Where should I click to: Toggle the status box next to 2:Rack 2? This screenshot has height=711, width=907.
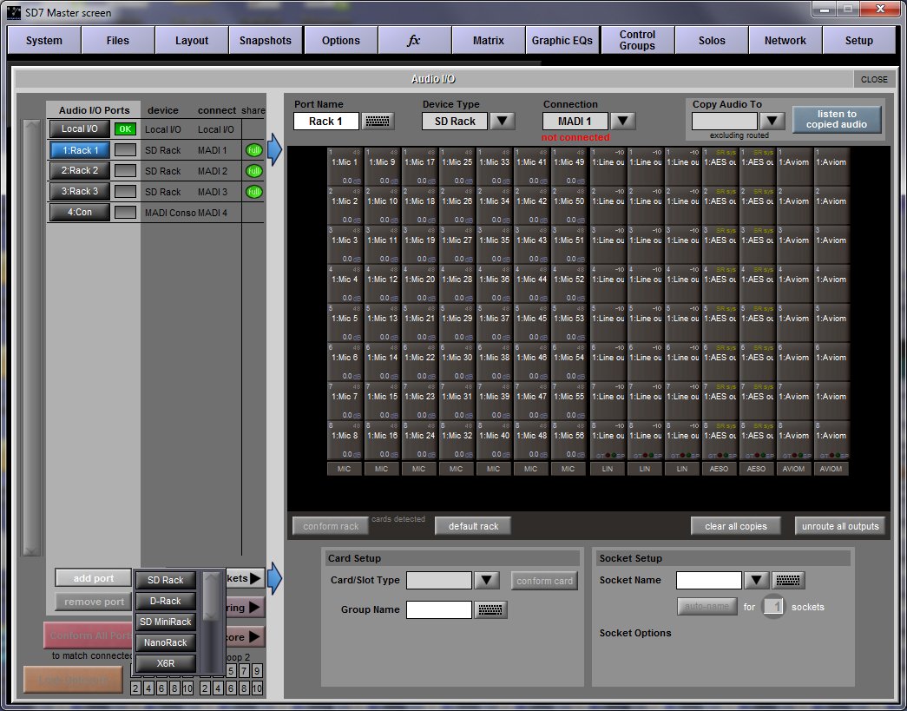(125, 171)
